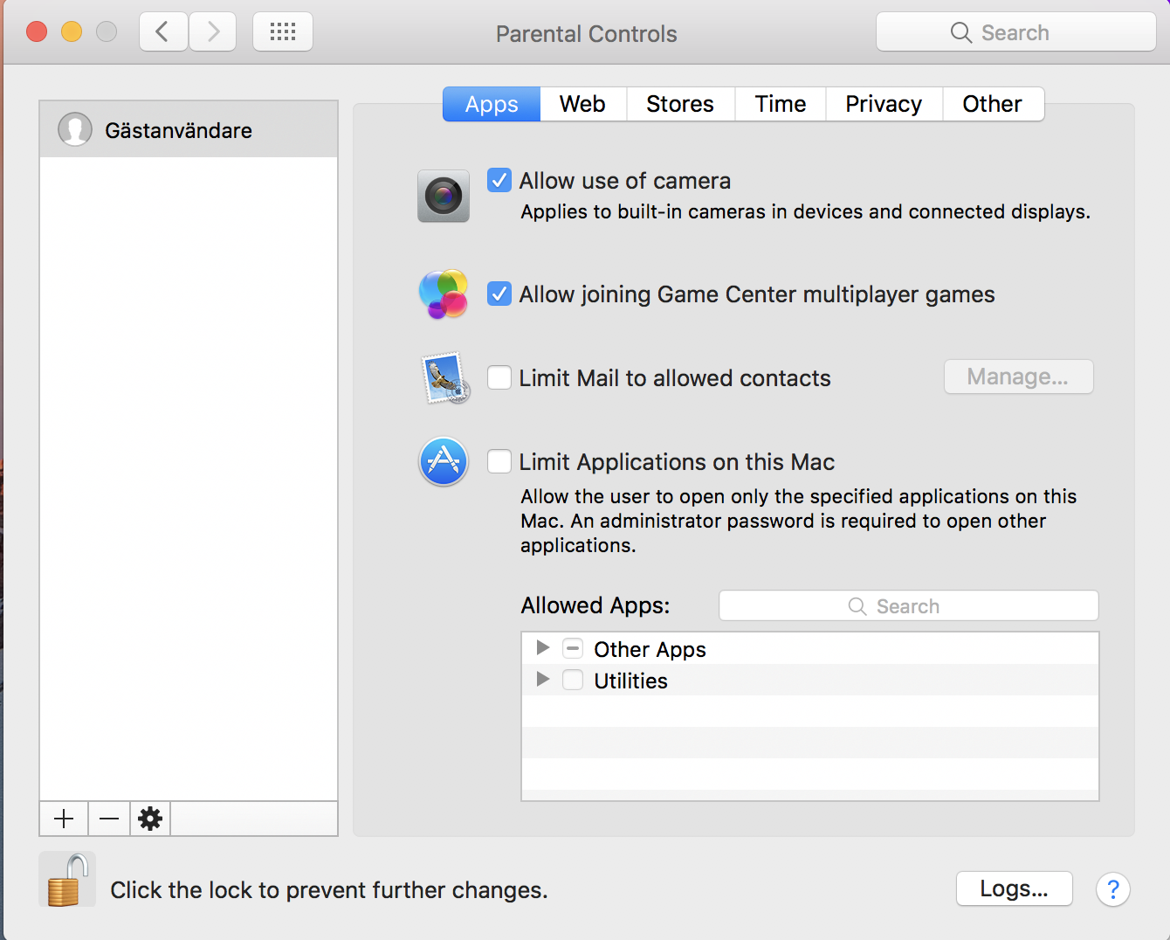Close the Parental Controls window

[37, 32]
